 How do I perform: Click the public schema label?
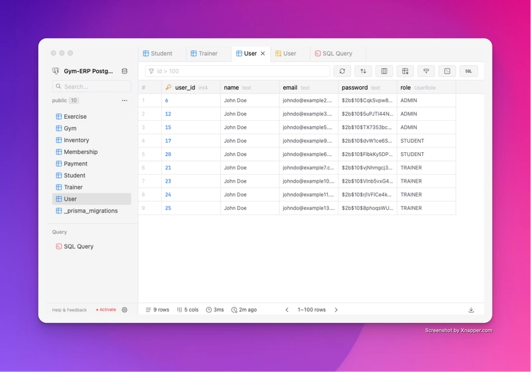[x=59, y=100]
